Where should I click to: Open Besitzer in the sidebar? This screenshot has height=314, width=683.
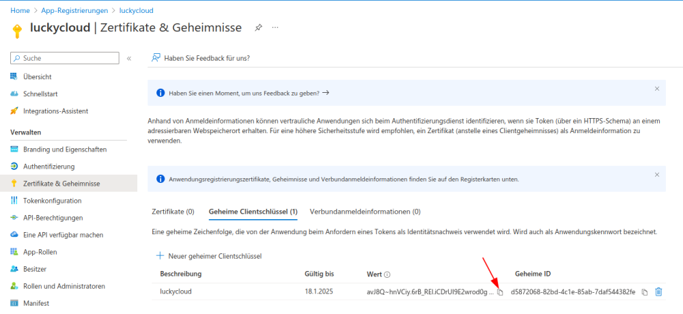pyautogui.click(x=35, y=269)
